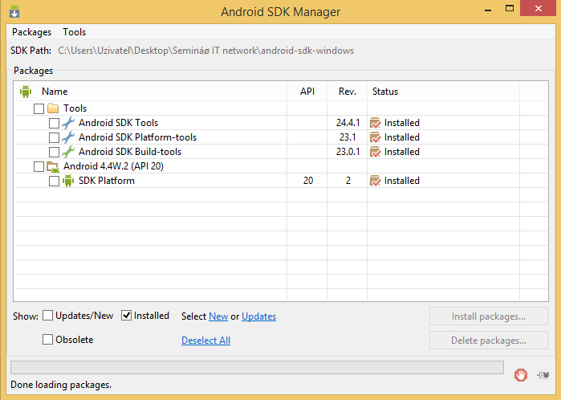Click the red stop hand icon
The image size is (561, 400).
521,375
